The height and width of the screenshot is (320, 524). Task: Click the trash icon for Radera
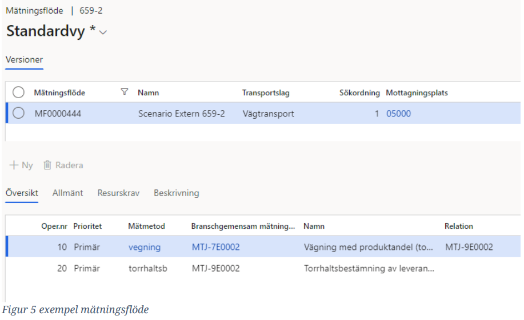pos(48,165)
